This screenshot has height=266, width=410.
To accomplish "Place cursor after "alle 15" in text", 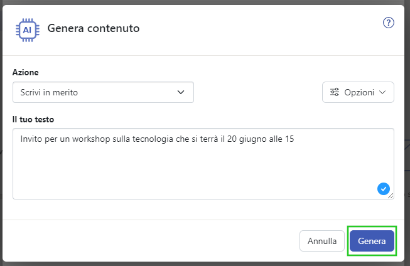I will [294, 139].
